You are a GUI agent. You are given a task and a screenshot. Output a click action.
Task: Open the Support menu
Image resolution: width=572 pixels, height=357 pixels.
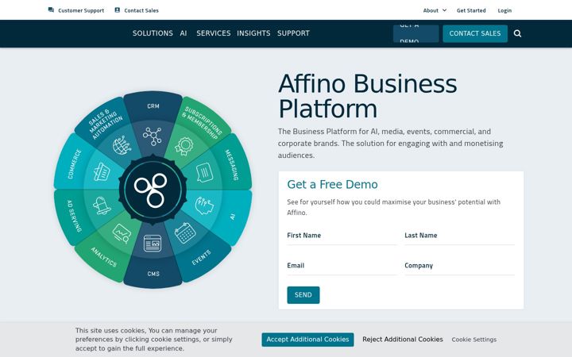point(293,33)
